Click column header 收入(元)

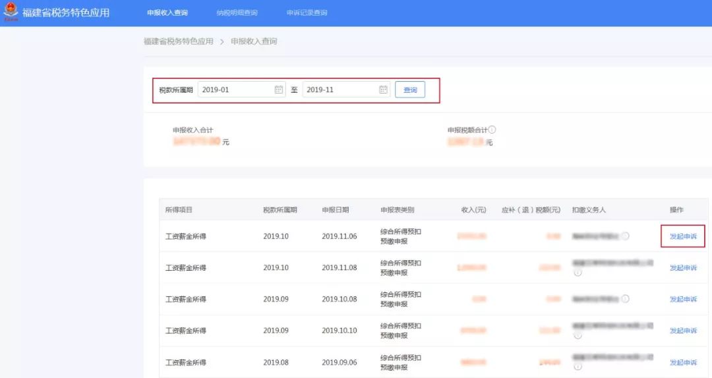(473, 209)
